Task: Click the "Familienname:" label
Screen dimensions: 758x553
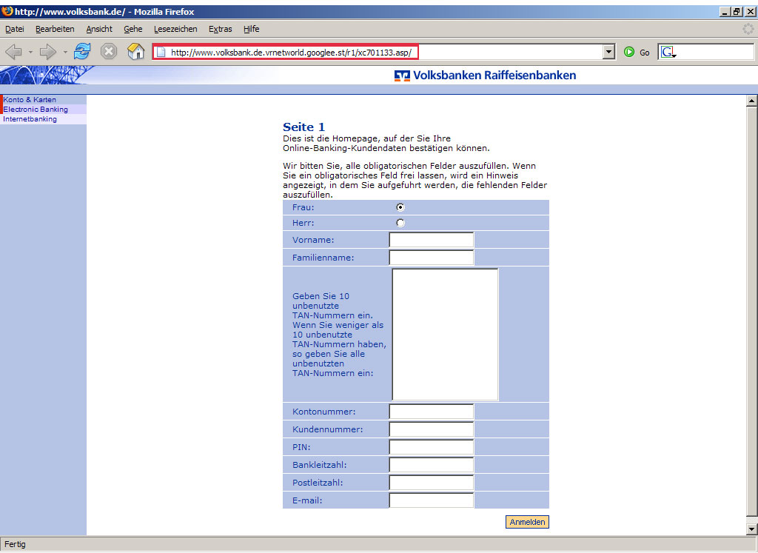Action: click(323, 258)
